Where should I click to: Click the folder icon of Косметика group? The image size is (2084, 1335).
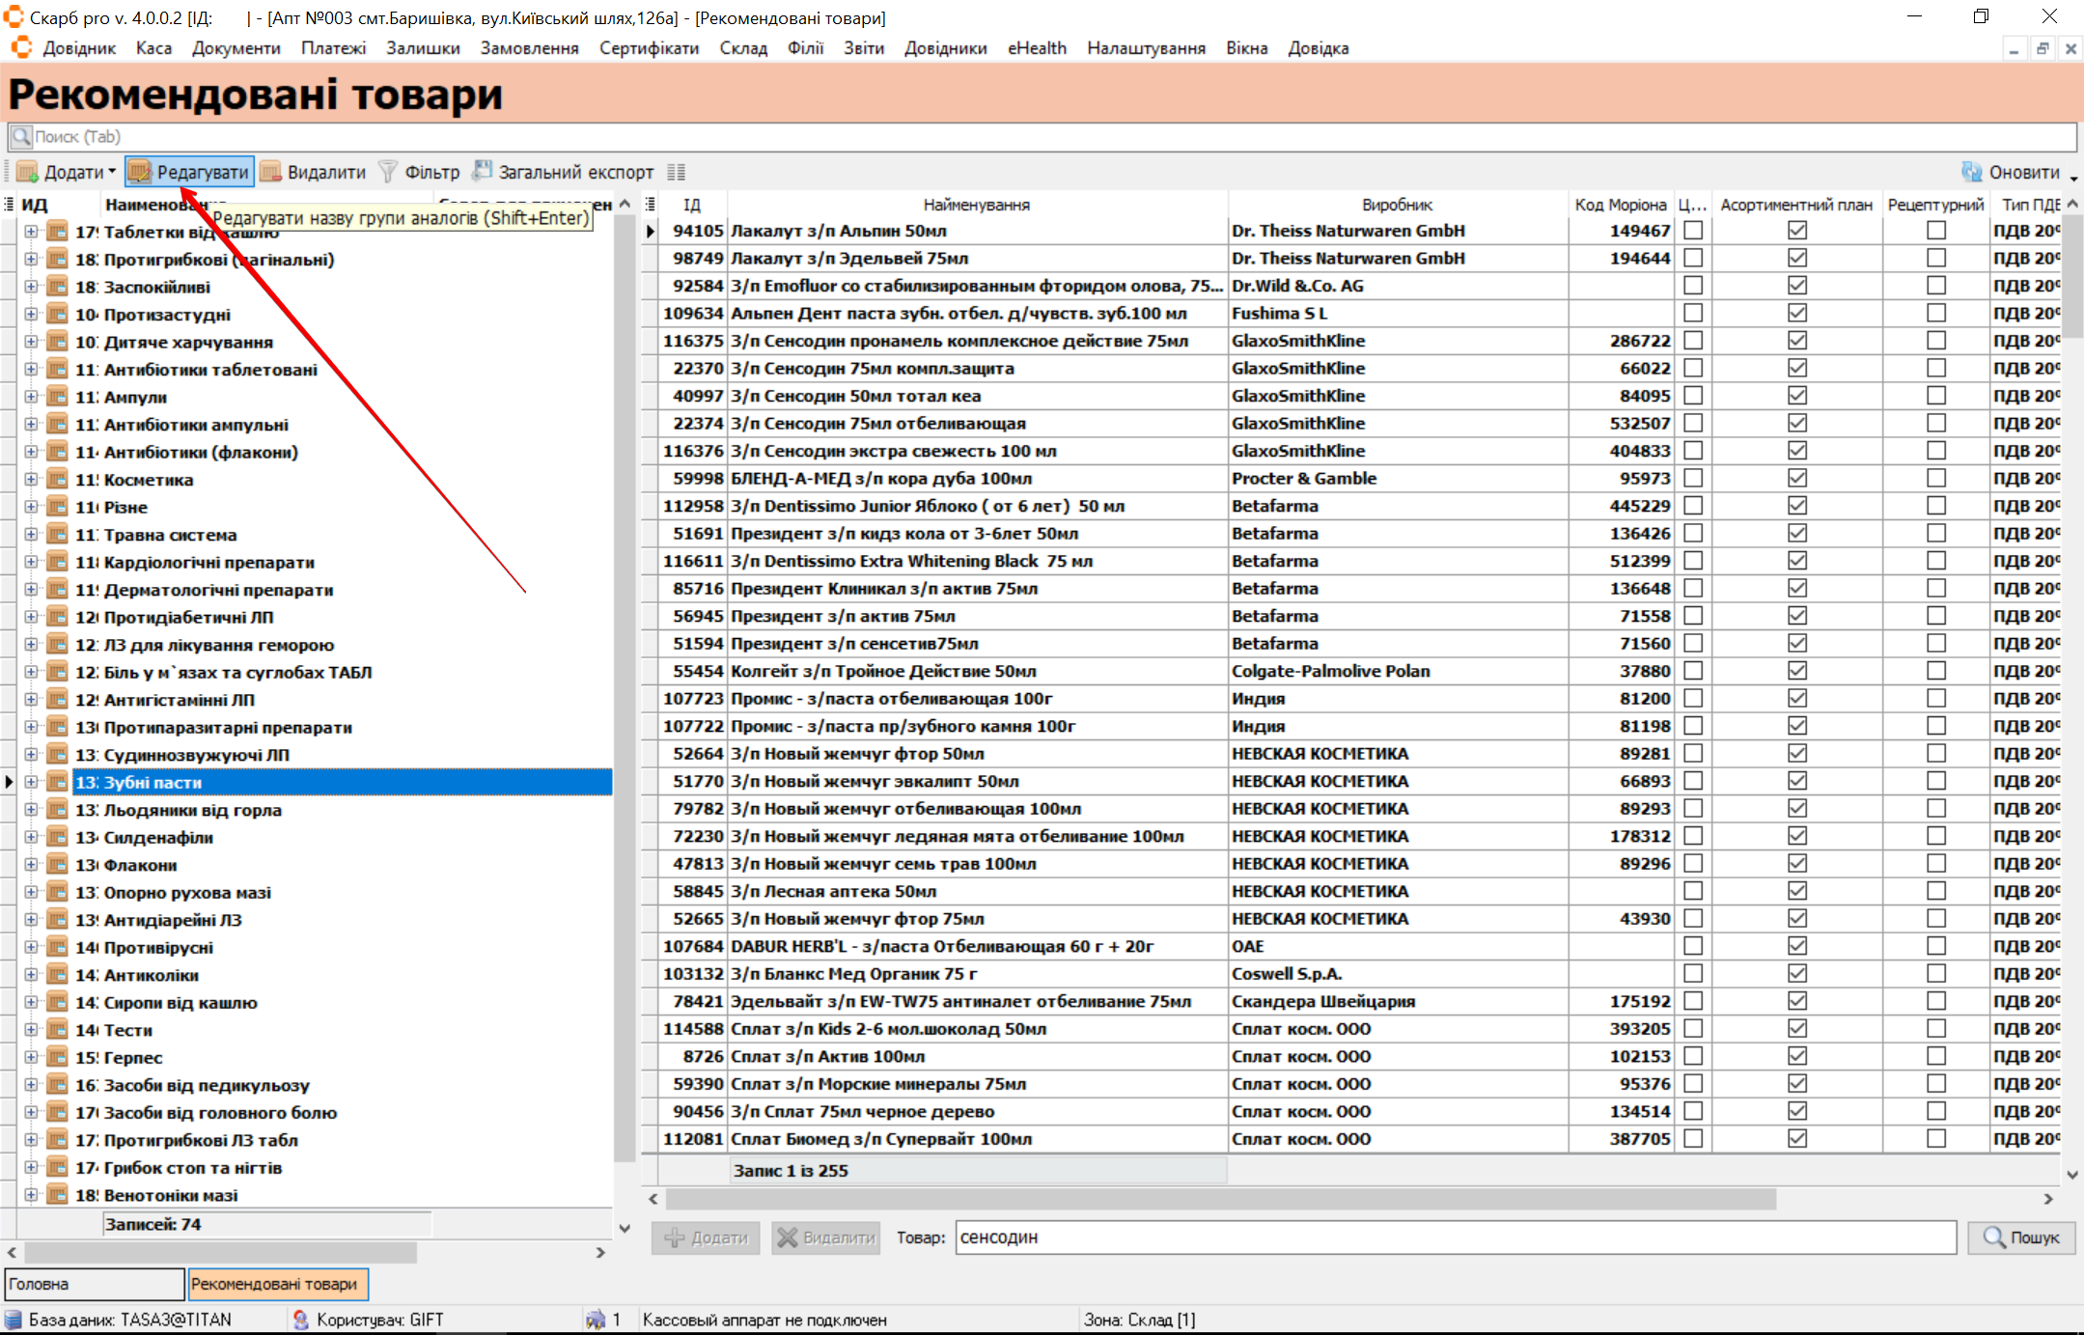59,480
